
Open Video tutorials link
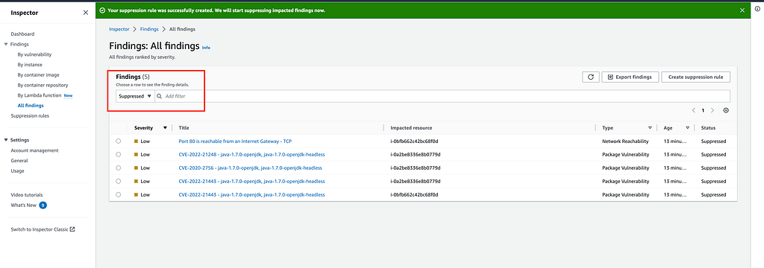point(27,195)
